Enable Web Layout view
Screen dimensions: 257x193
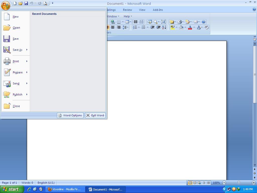point(199,183)
